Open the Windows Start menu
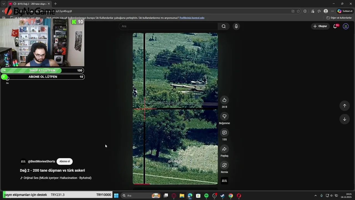Image resolution: width=355 pixels, height=200 pixels. (116, 196)
